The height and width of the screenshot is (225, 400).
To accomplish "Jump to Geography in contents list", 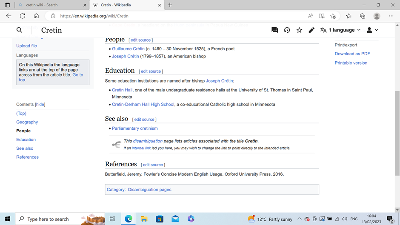I will coord(27,122).
